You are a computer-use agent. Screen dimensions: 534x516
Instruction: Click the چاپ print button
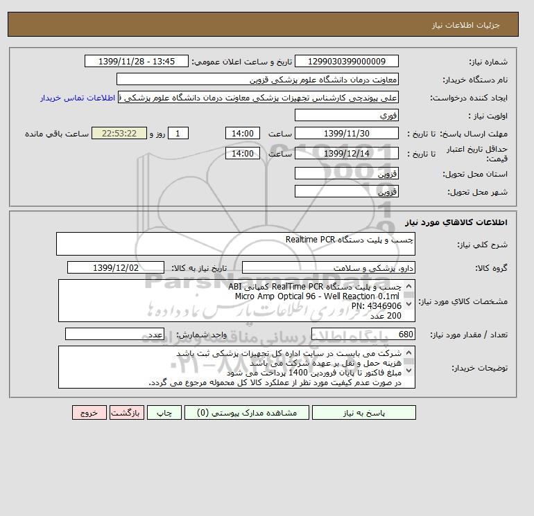point(164,413)
